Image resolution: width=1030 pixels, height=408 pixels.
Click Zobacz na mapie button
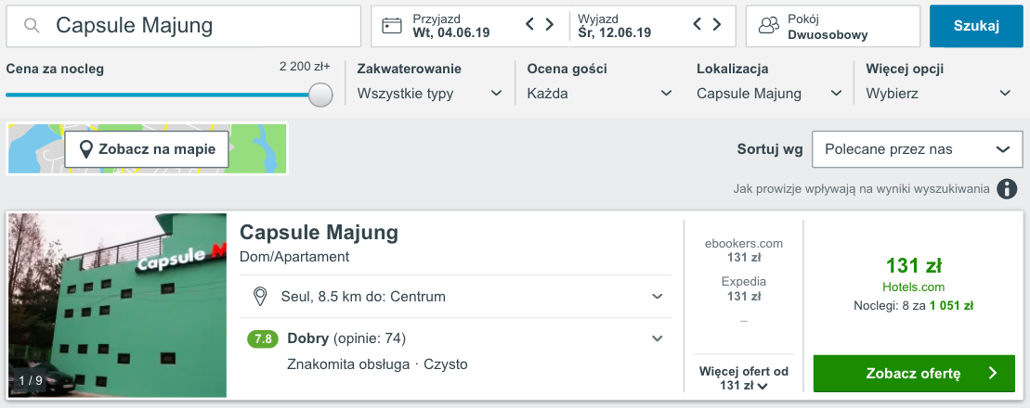point(147,149)
